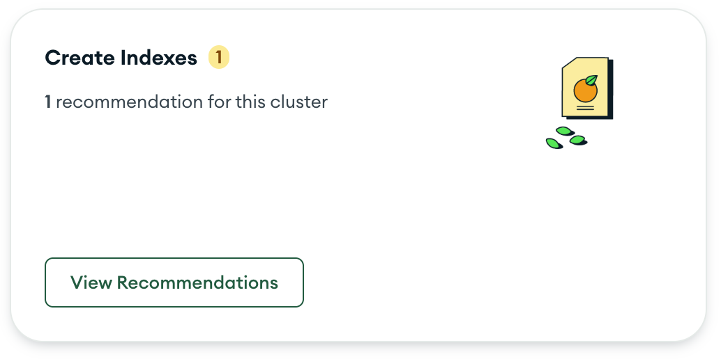The height and width of the screenshot is (359, 721).
Task: Select the yellow badge showing 1
Action: tap(219, 57)
